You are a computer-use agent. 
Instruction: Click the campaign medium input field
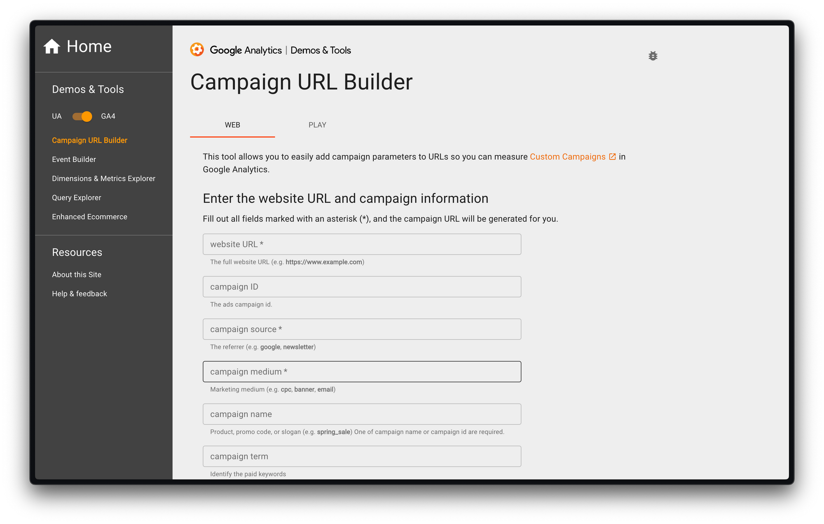(x=362, y=372)
